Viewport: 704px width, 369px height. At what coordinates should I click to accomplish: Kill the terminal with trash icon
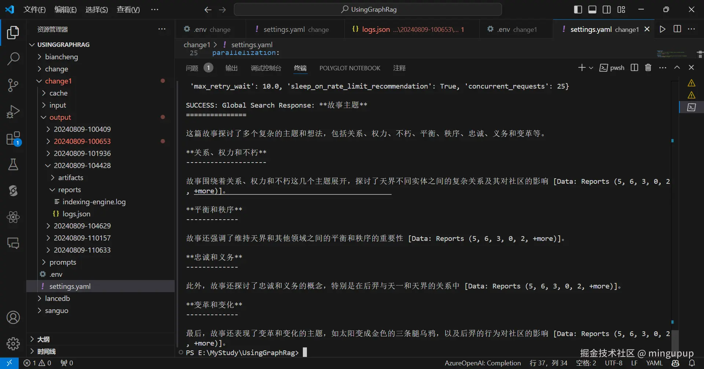648,68
